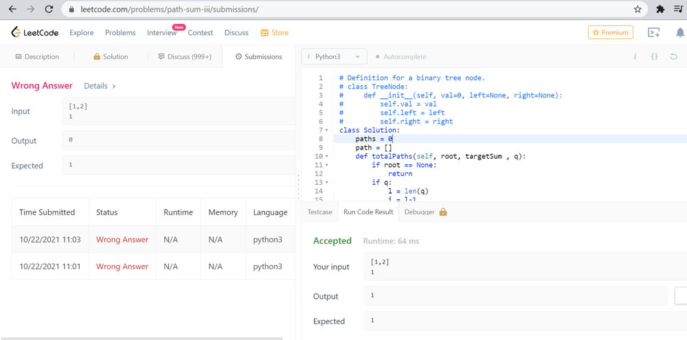Switch to the Testcase tab
The height and width of the screenshot is (340, 687).
tap(320, 212)
